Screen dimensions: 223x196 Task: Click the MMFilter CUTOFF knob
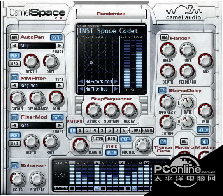(x=18, y=98)
